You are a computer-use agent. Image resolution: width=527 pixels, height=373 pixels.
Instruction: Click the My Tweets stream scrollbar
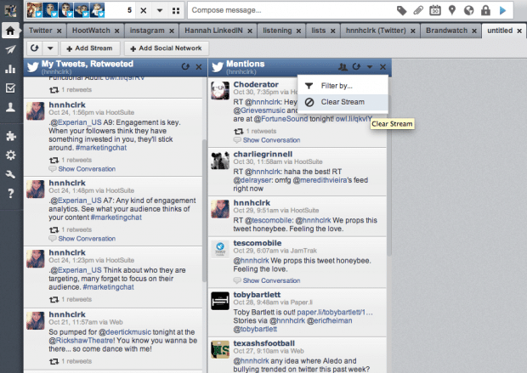coord(204,211)
